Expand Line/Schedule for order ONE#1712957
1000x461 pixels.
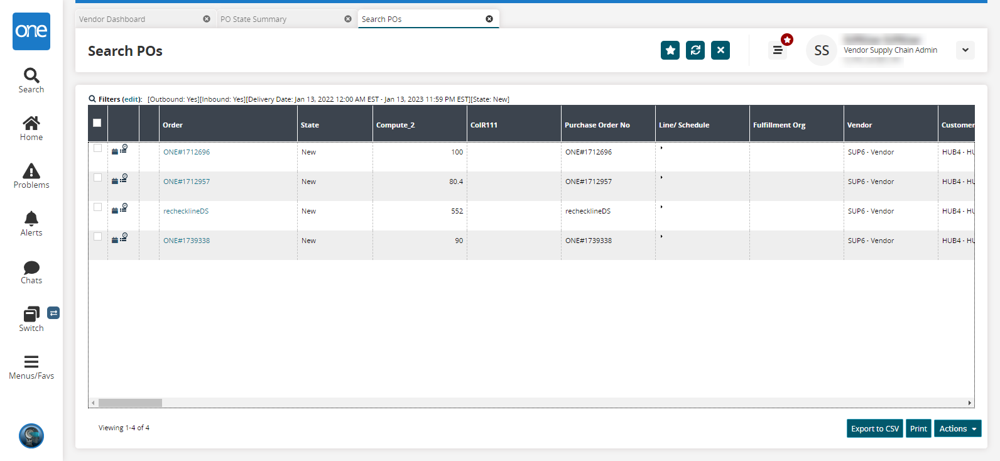pyautogui.click(x=661, y=178)
